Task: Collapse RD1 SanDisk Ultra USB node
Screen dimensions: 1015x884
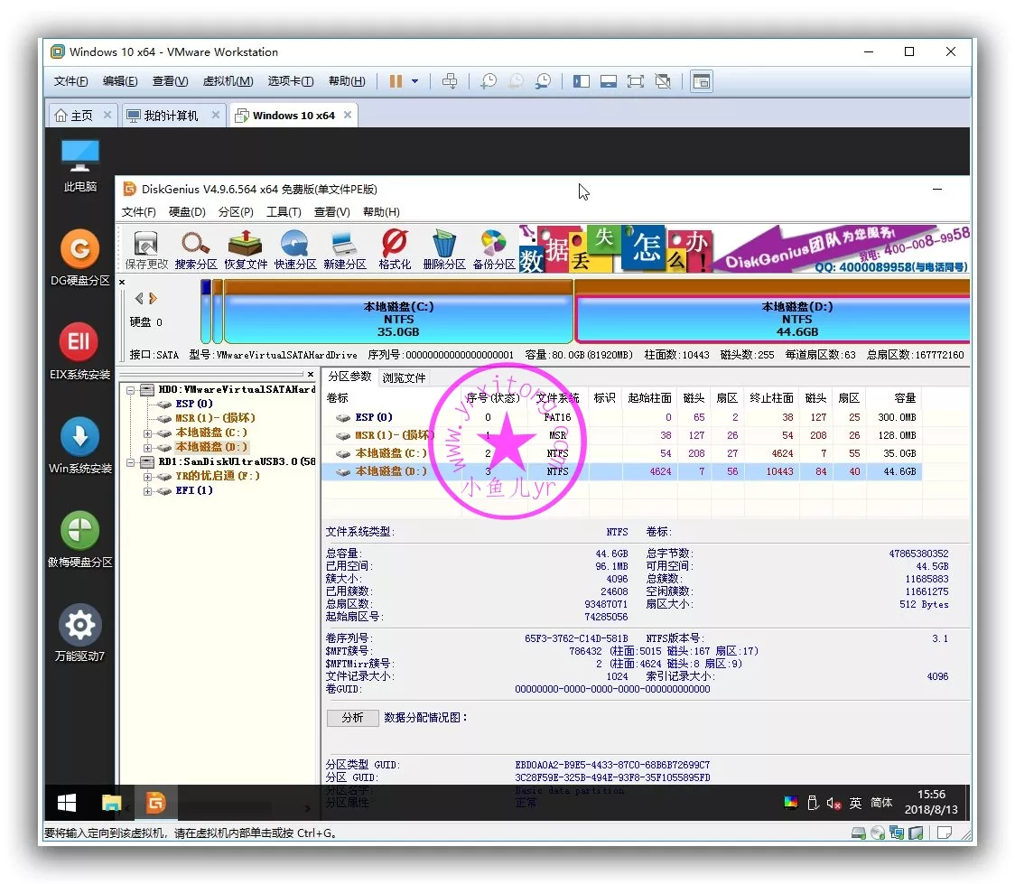Action: point(131,462)
